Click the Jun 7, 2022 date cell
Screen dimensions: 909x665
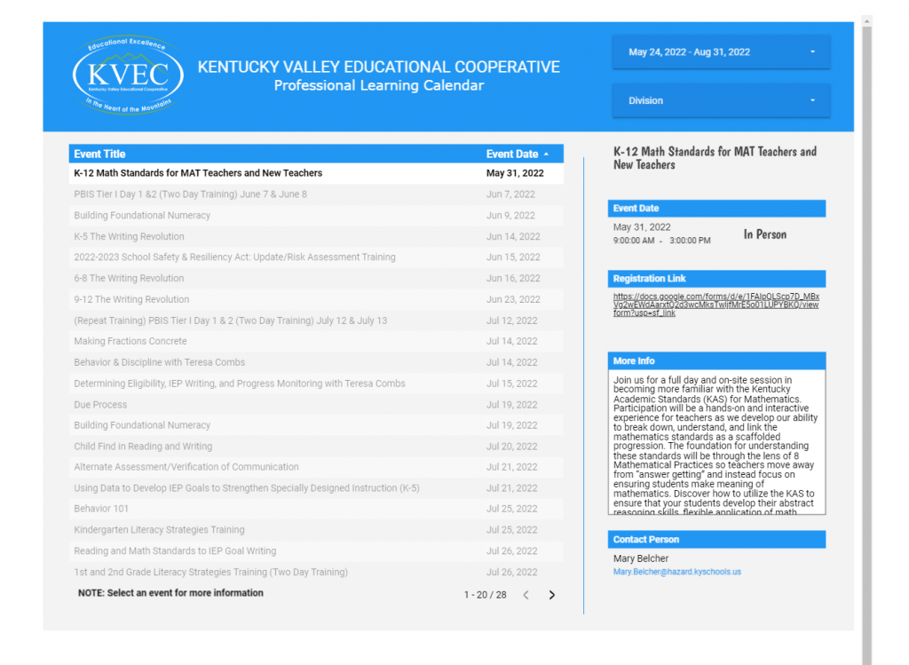tap(510, 194)
